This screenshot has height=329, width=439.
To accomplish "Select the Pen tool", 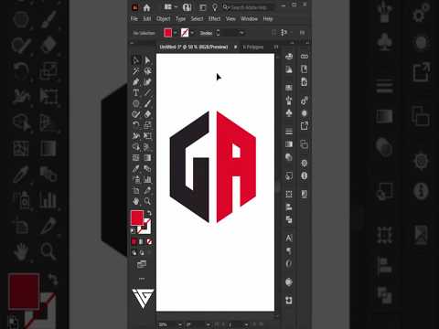I will (x=136, y=81).
